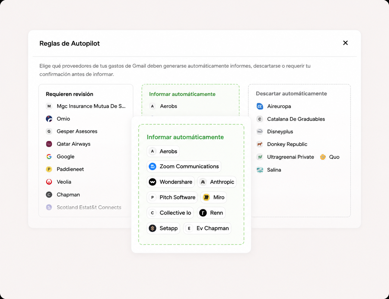389x299 pixels.
Task: Click the Salina provider name
Action: coord(274,170)
